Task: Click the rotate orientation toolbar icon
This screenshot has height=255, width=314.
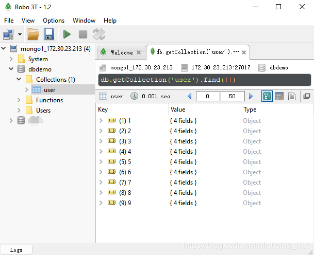Action: click(99, 34)
